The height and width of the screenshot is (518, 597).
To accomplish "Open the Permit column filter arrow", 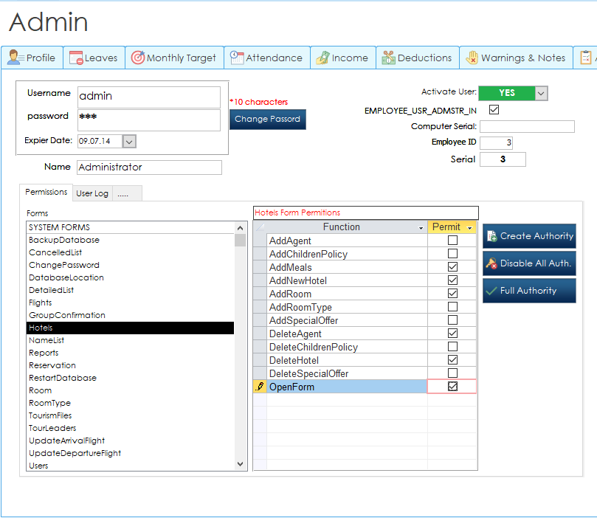I will (469, 227).
